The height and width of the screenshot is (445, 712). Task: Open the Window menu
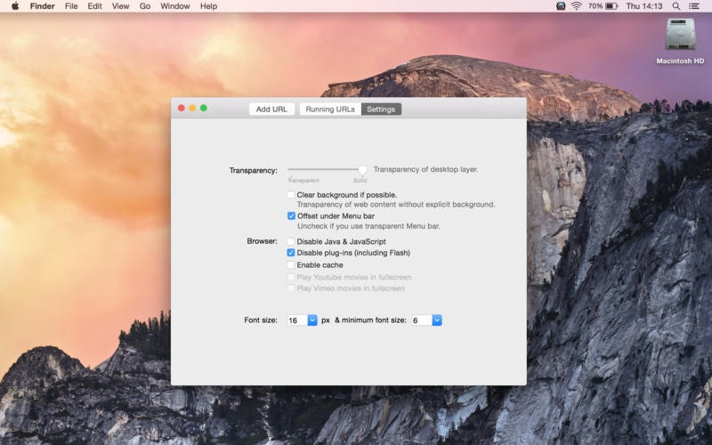coord(174,6)
